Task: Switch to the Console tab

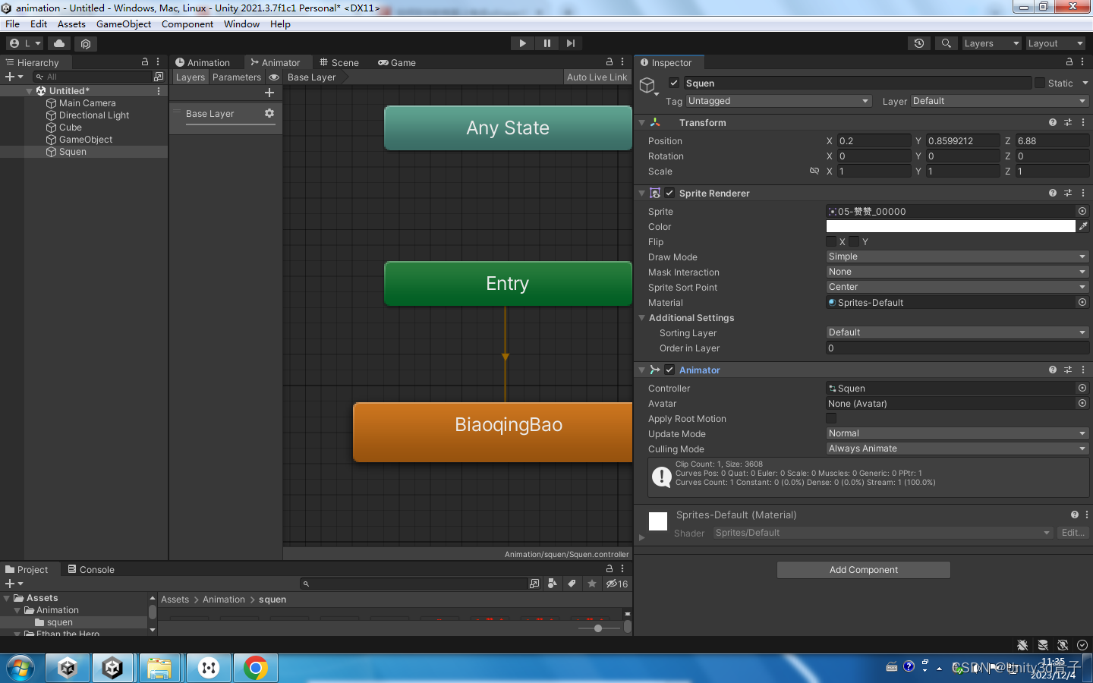Action: 91,569
